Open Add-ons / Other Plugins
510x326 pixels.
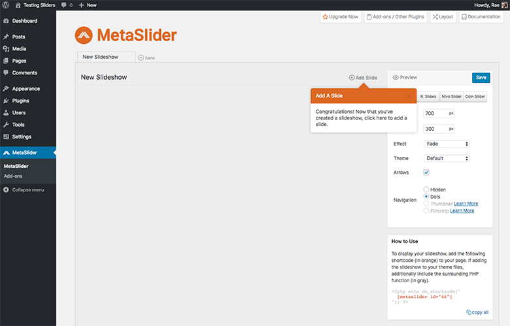(x=396, y=17)
